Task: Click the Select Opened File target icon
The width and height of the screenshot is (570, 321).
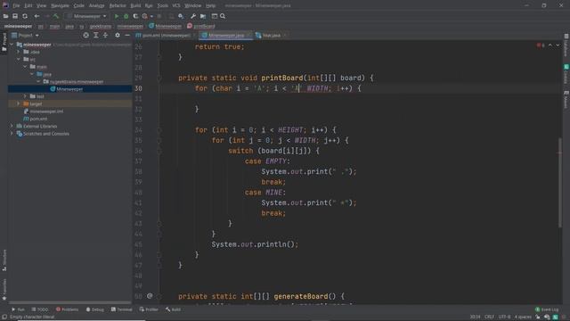Action: pos(85,36)
